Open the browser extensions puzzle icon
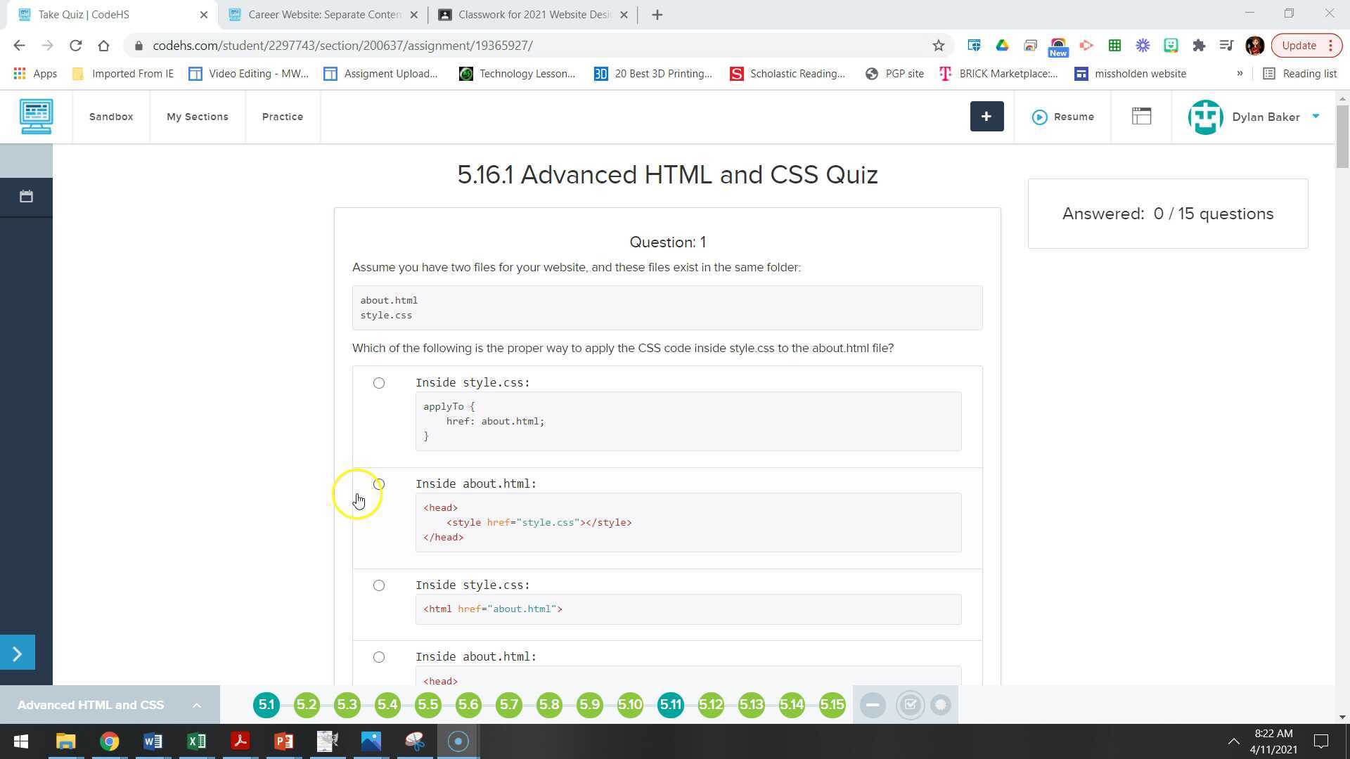Image resolution: width=1350 pixels, height=759 pixels. click(x=1199, y=45)
